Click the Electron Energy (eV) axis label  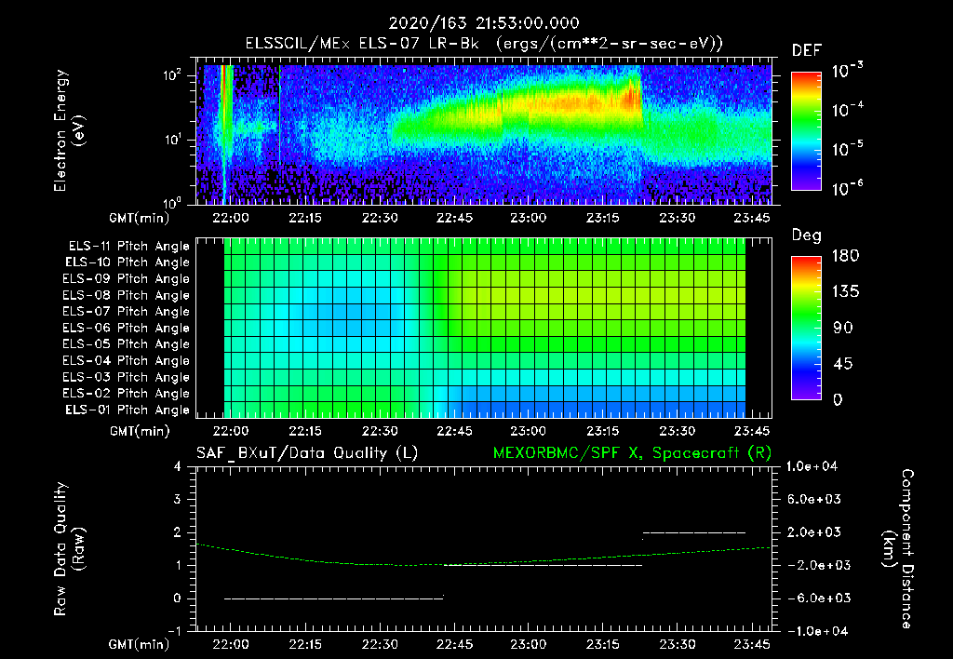point(69,131)
